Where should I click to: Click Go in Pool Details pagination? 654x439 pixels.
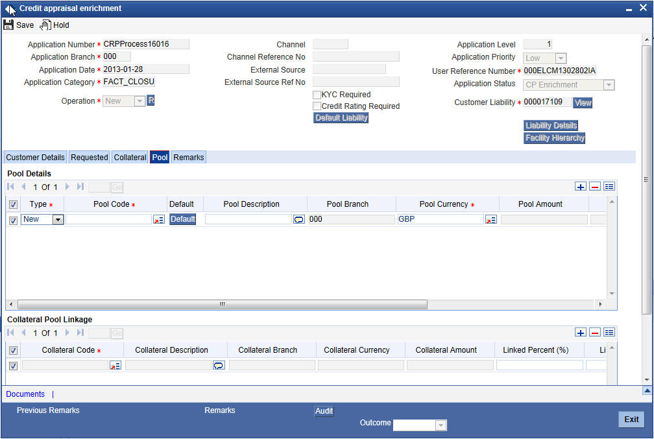pos(117,187)
